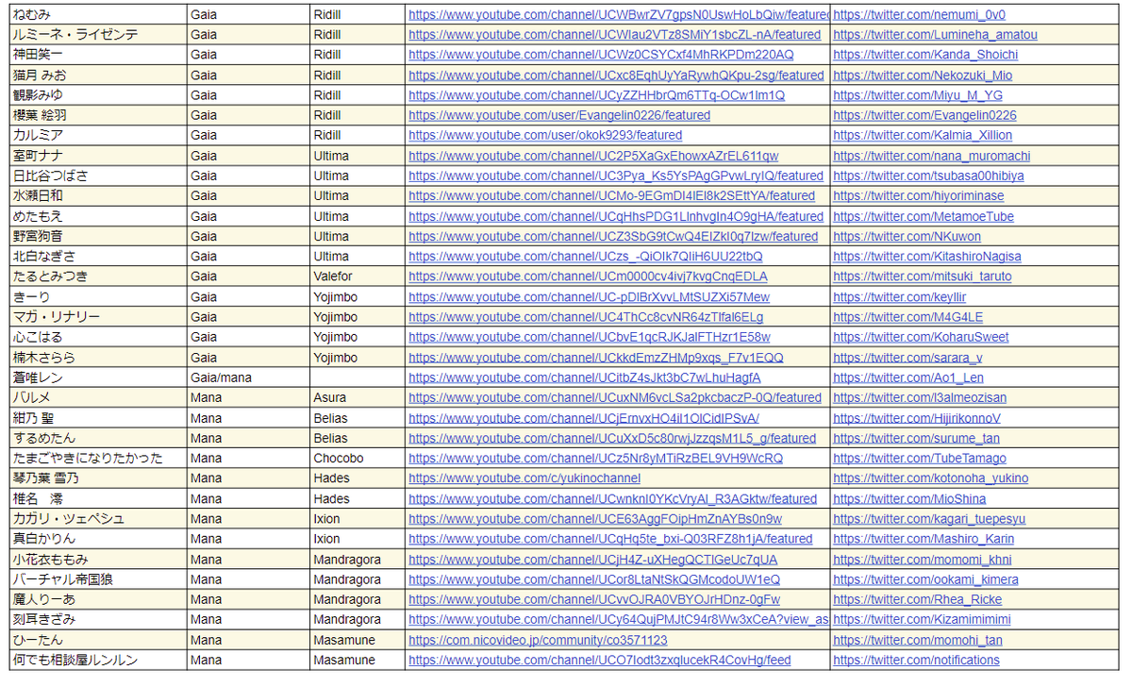The height and width of the screenshot is (687, 1132).
Task: Open the Twitter link M4G4LE
Action: coord(908,317)
